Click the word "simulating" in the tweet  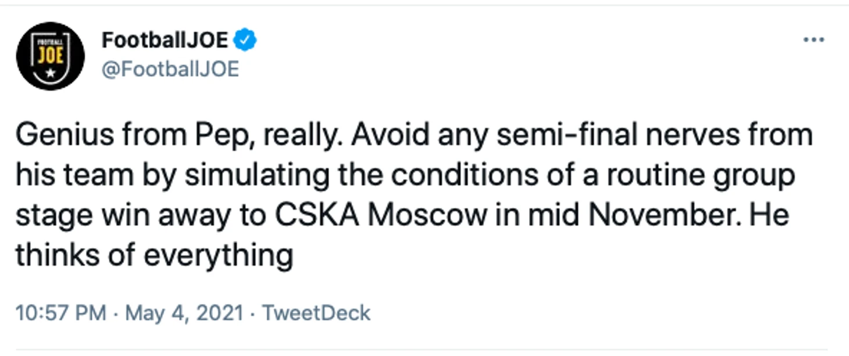(256, 176)
